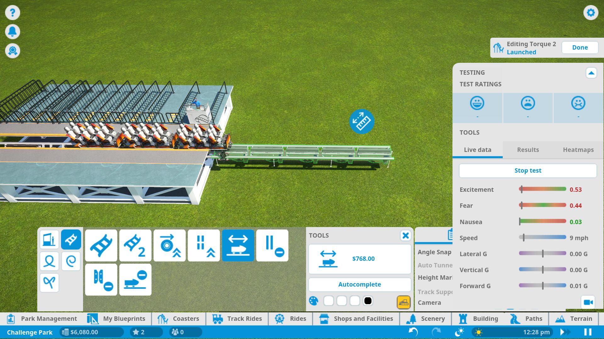Open the Coasters bottom menu tab
Viewport: 604px width, 339px height.
click(186, 318)
